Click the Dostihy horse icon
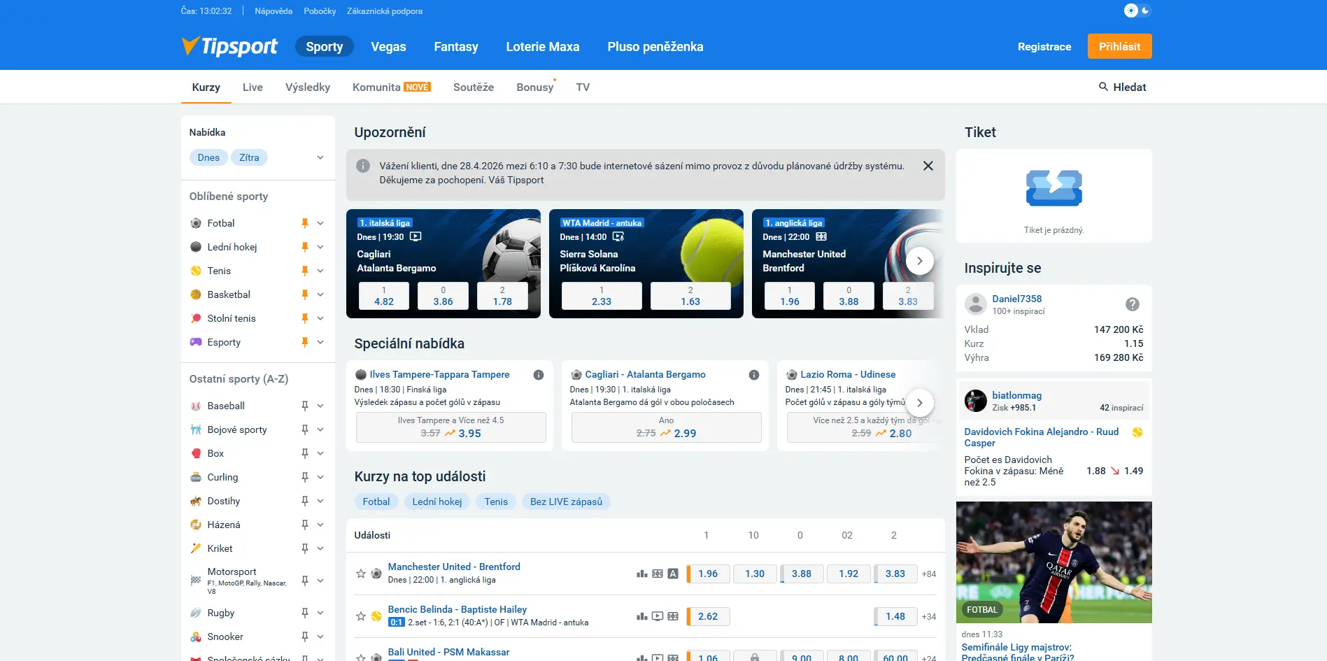 (x=196, y=501)
